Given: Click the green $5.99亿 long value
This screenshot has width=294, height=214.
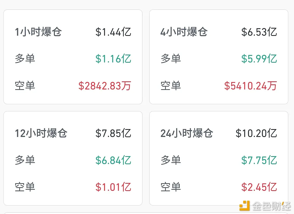Looking at the screenshot, I should click(x=259, y=59).
